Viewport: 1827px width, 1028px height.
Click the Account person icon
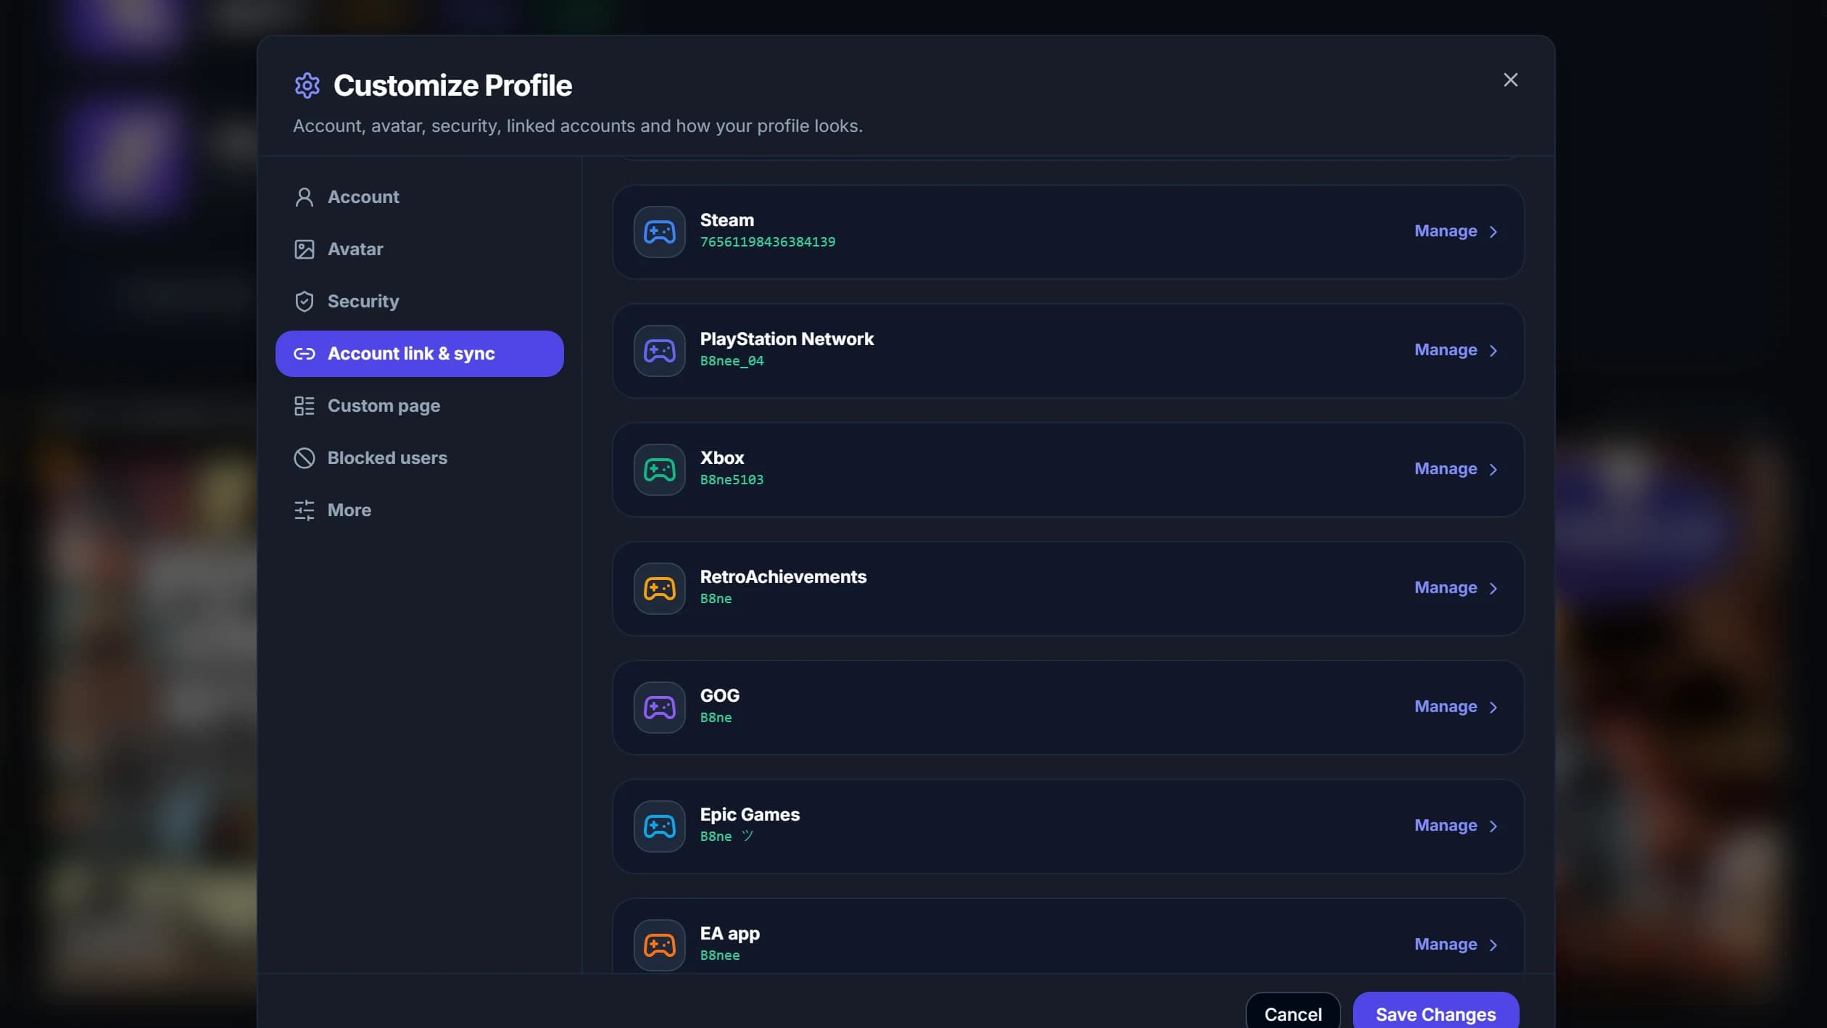coord(304,197)
